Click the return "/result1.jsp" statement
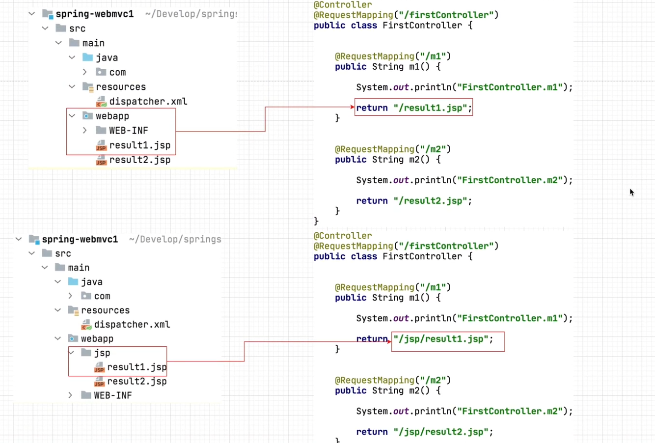The width and height of the screenshot is (655, 443). coord(414,108)
